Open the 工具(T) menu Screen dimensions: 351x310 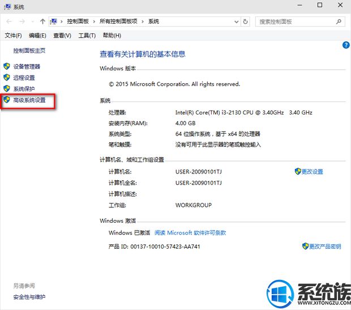click(x=87, y=35)
